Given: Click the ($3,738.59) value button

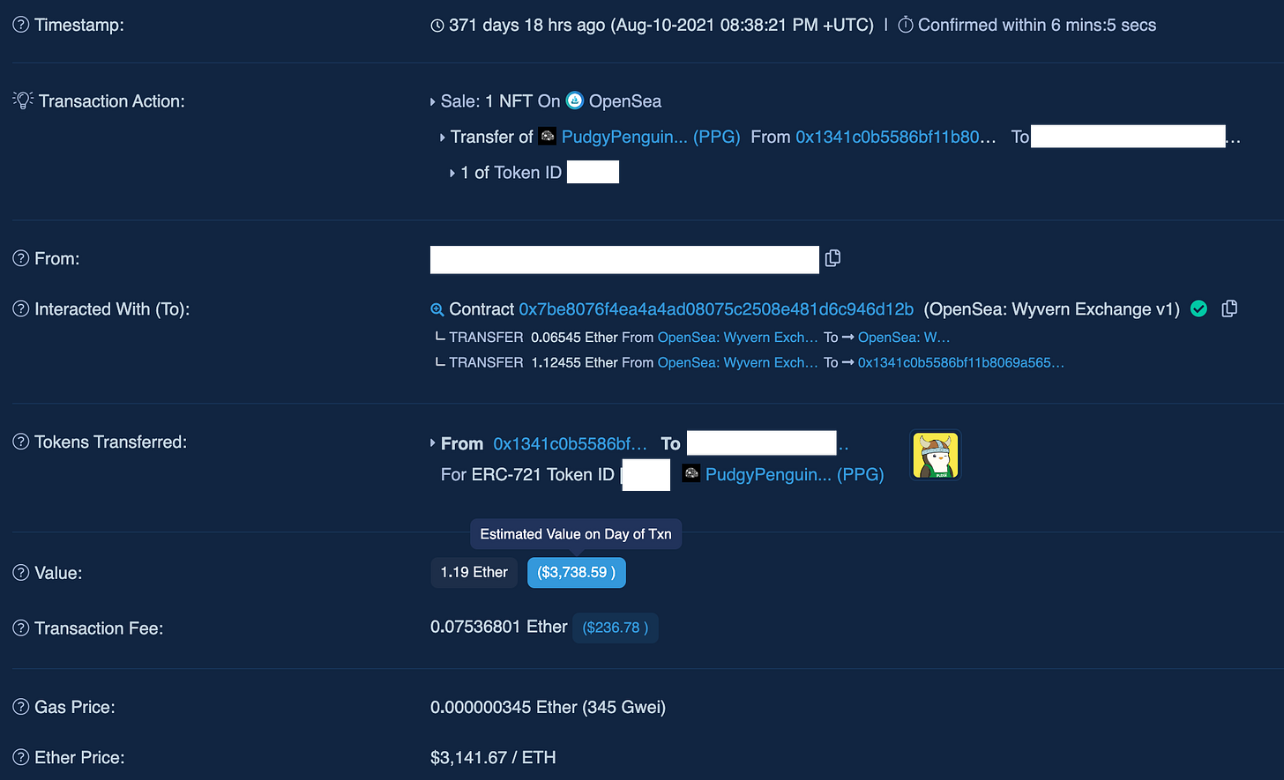Looking at the screenshot, I should tap(577, 572).
